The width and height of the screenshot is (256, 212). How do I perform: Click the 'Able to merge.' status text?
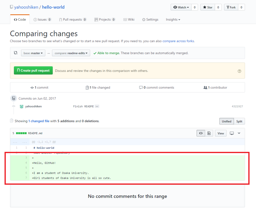pyautogui.click(x=108, y=53)
